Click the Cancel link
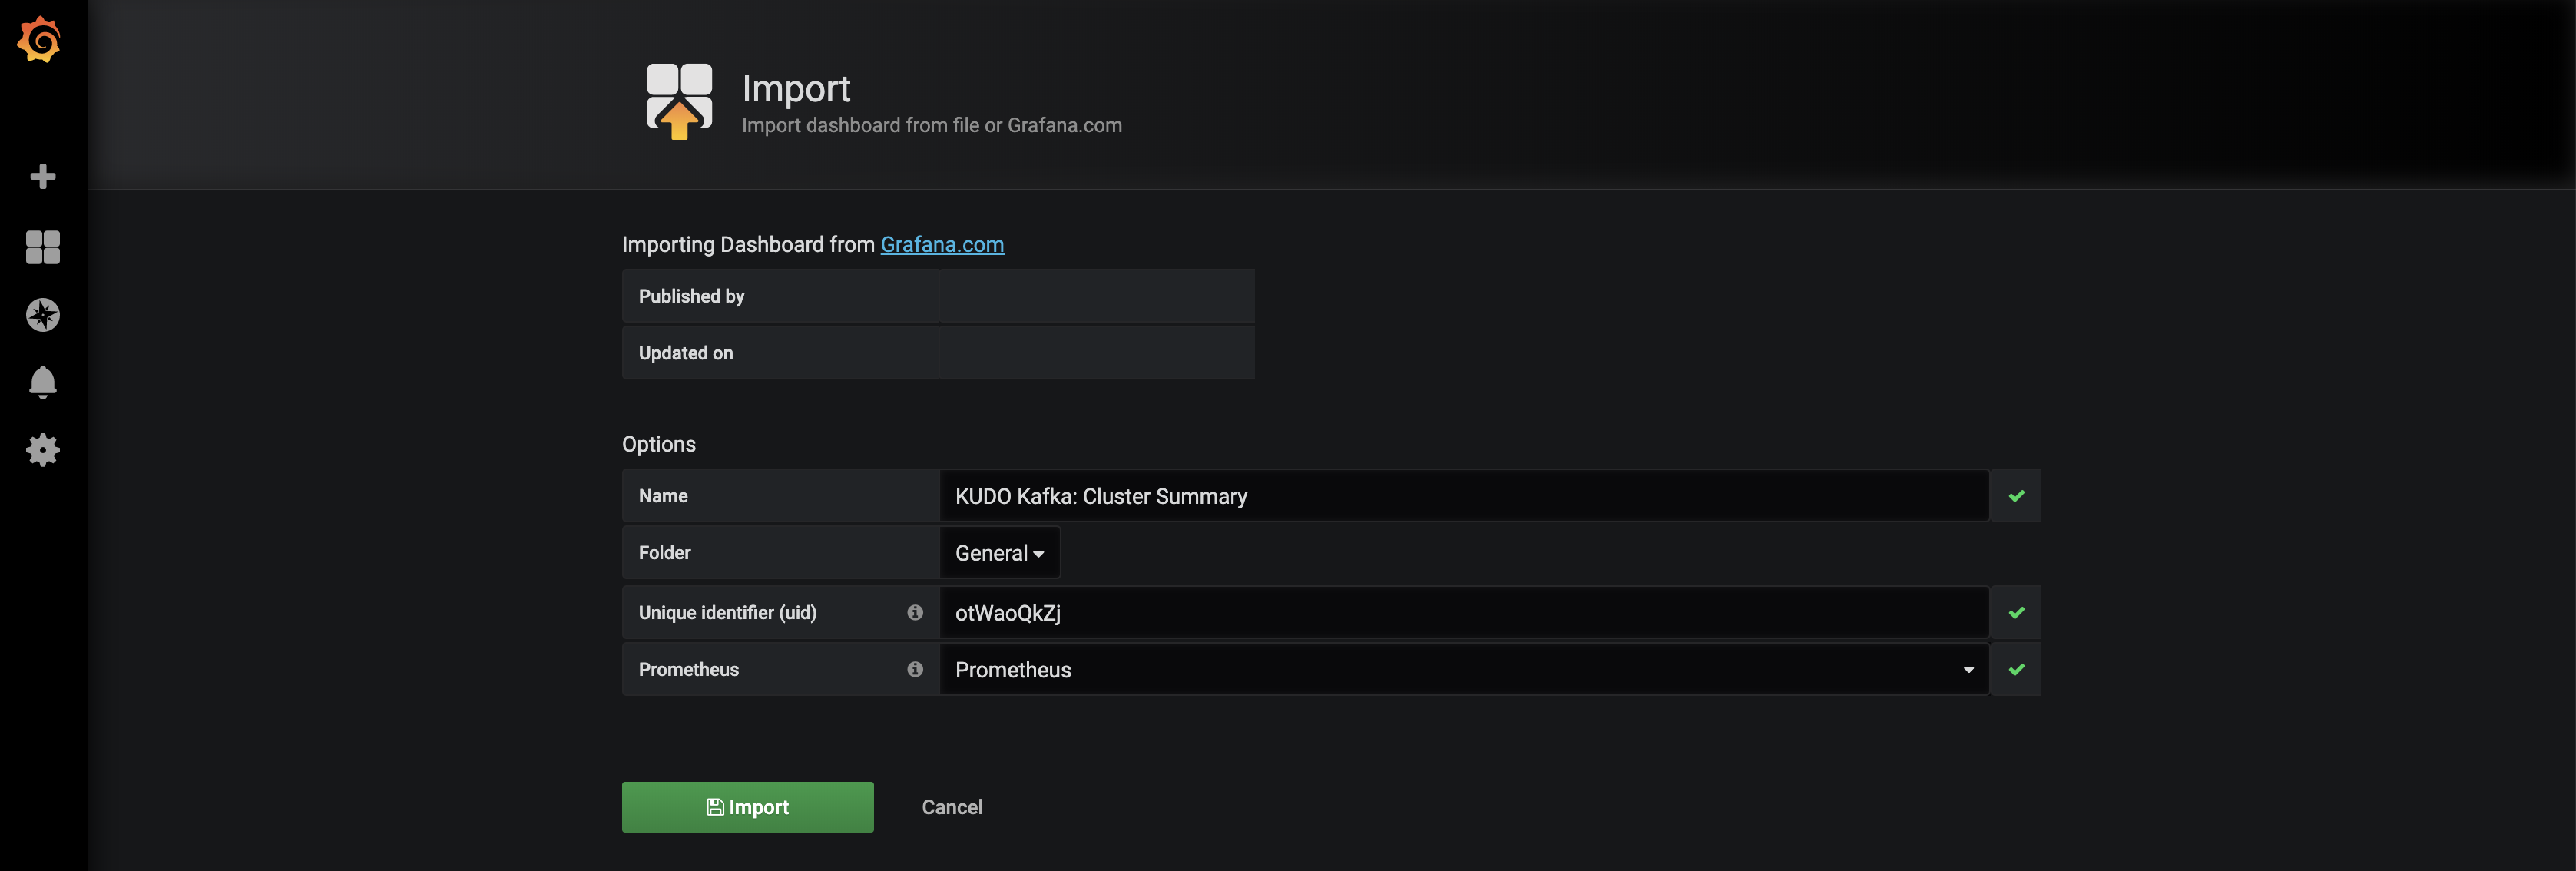 pos(951,807)
